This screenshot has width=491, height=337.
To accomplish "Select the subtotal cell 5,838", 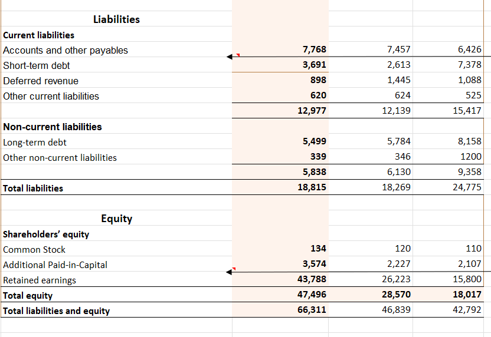I will (x=280, y=172).
